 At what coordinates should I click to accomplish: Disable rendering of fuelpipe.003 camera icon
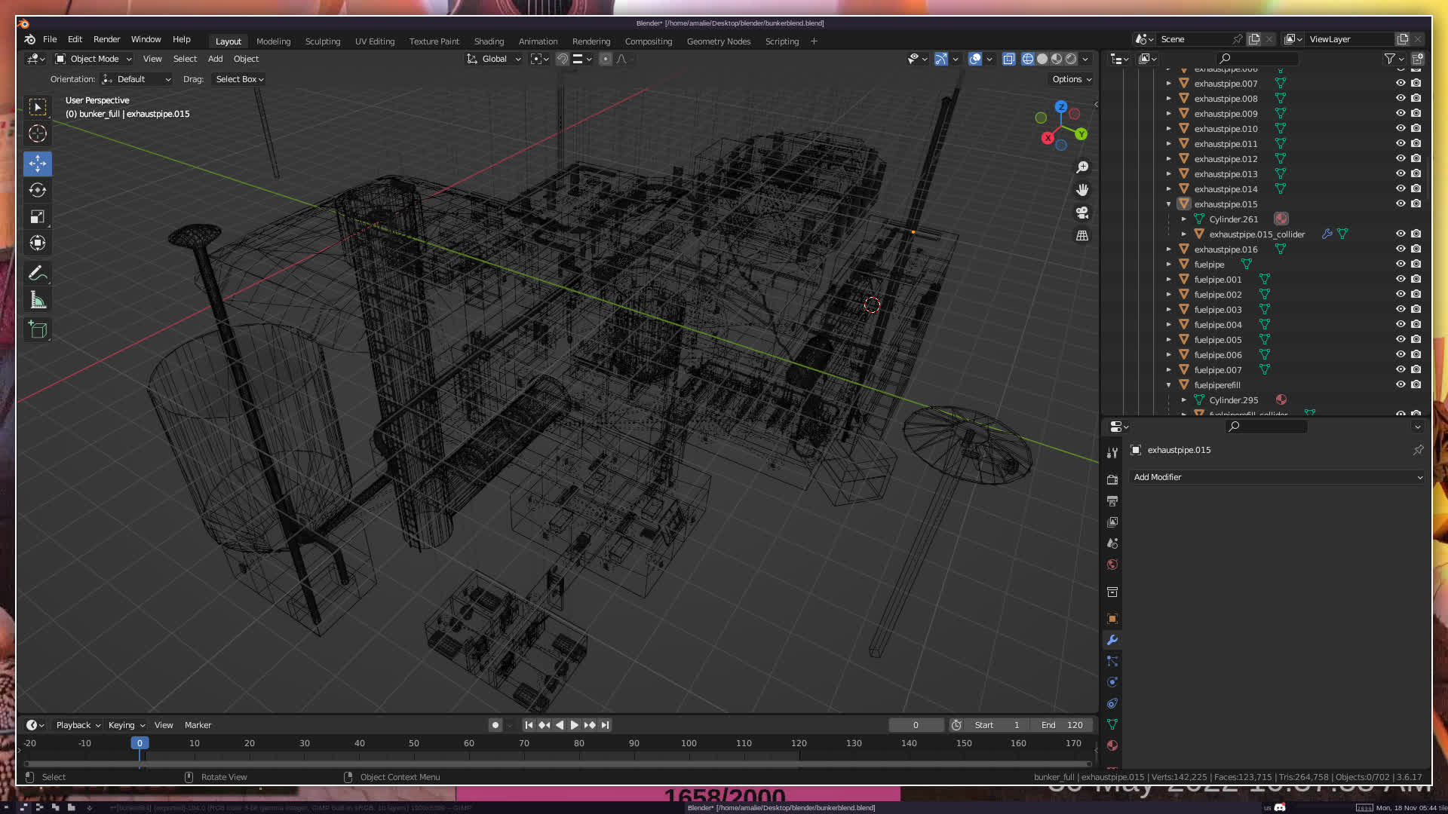pos(1416,310)
